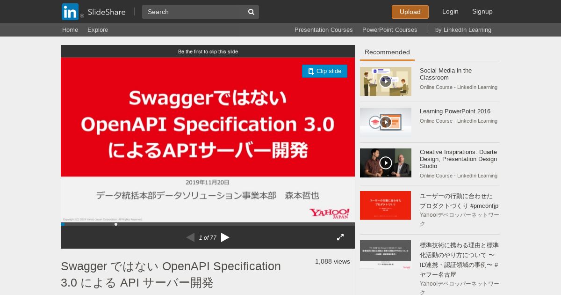Image resolution: width=561 pixels, height=295 pixels.
Task: Go to Home in navigation bar
Action: click(70, 29)
